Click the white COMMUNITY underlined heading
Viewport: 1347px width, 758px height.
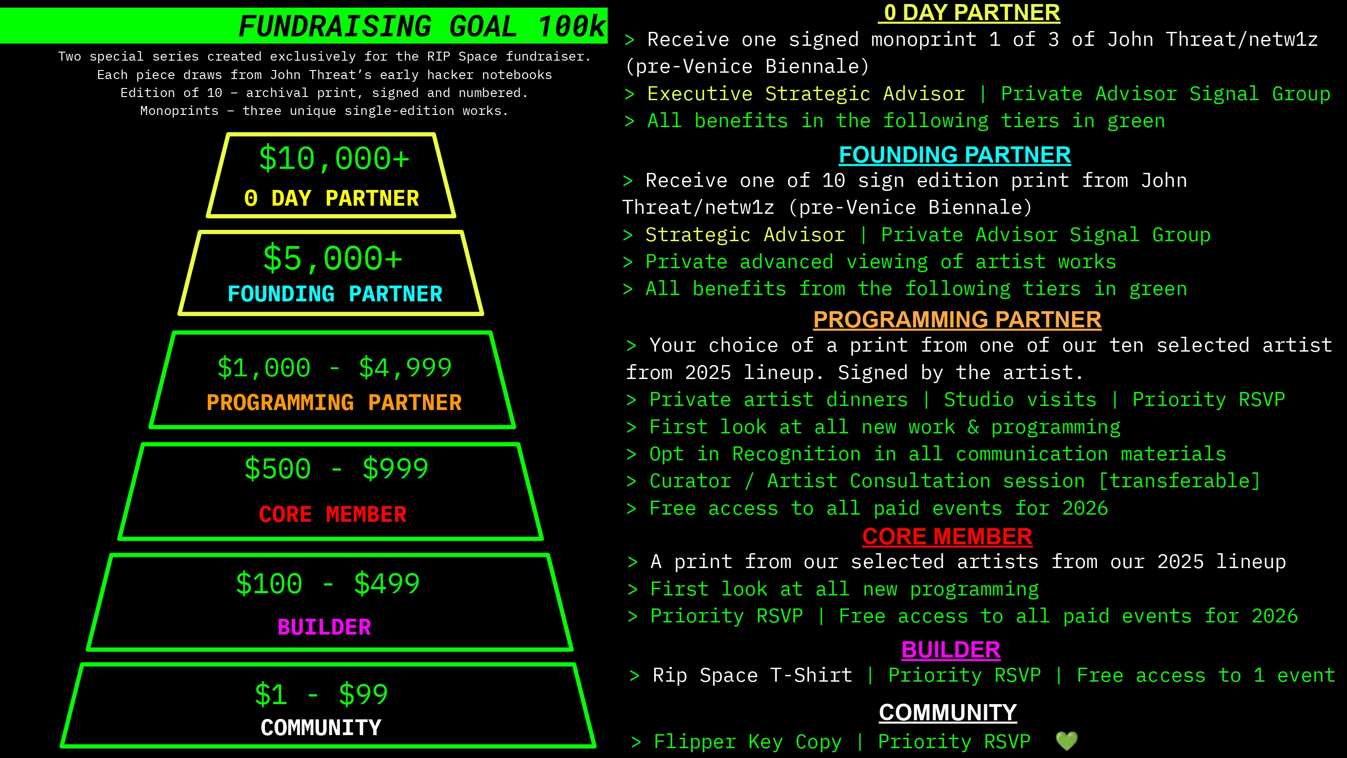[x=947, y=713]
